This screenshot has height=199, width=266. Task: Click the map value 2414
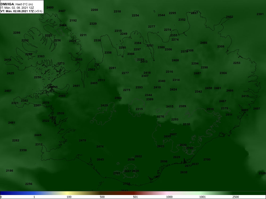click(8, 60)
